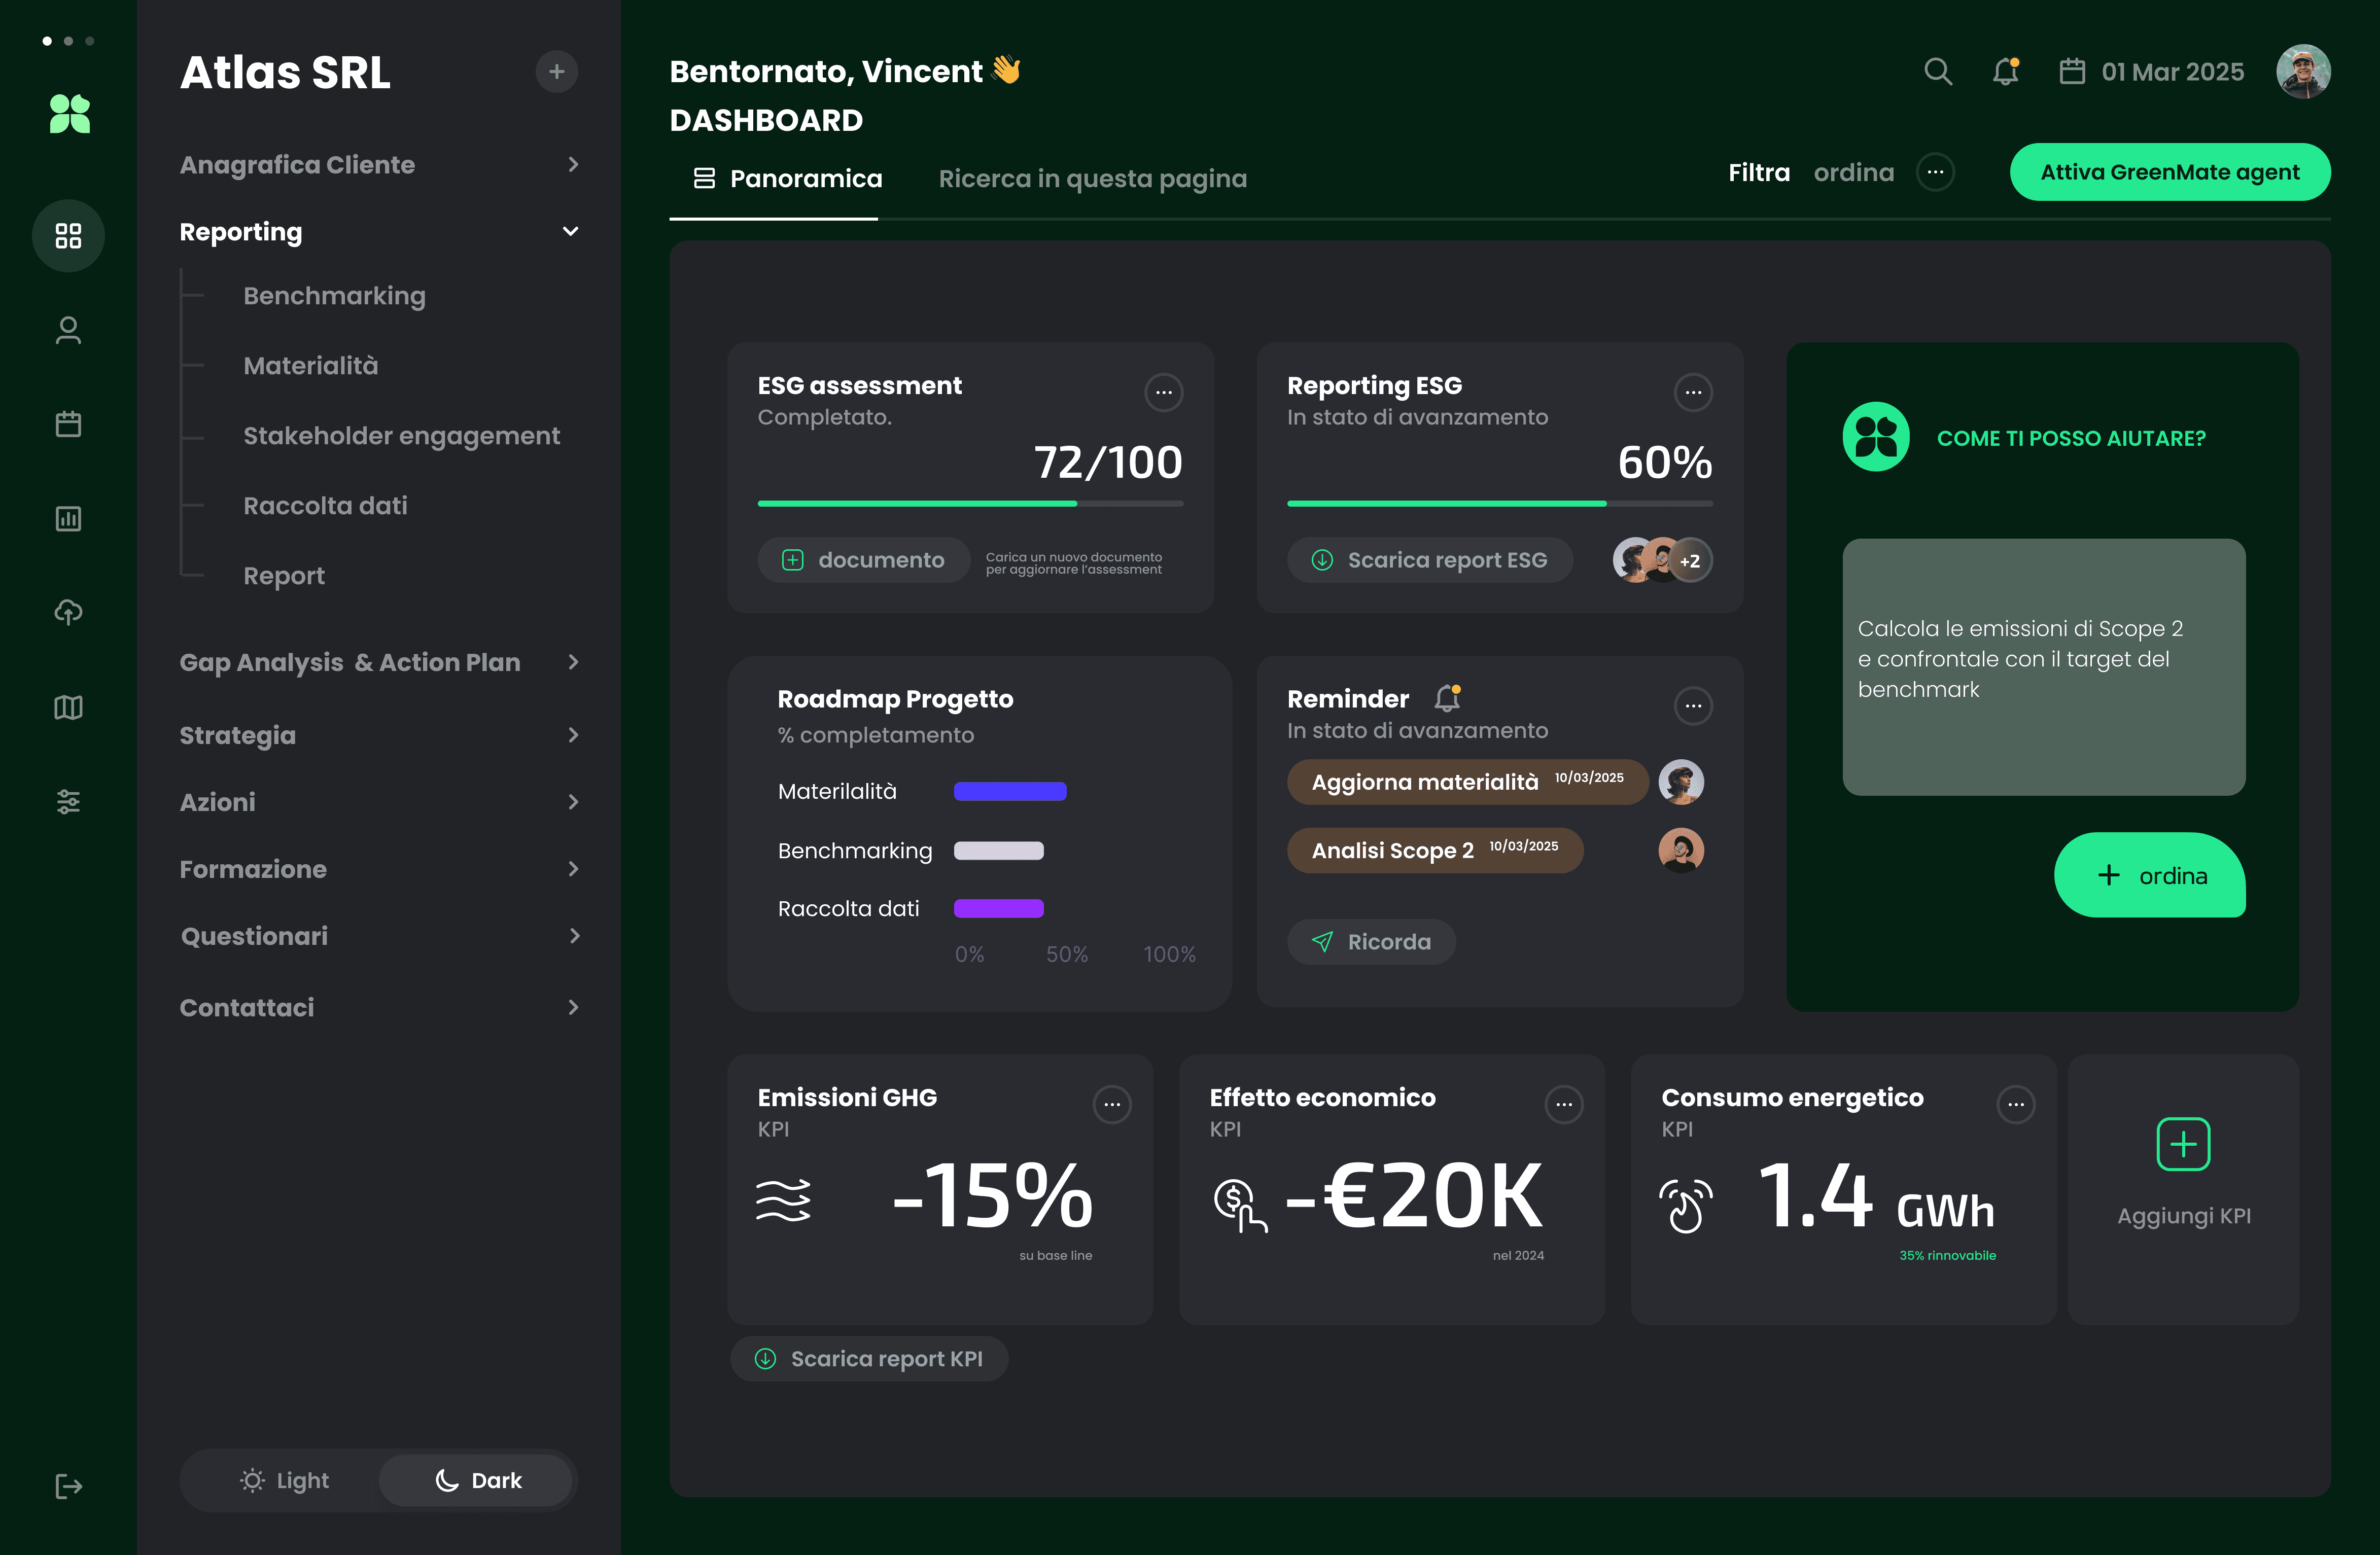Open the settings sliders icon in sidebar

[68, 801]
